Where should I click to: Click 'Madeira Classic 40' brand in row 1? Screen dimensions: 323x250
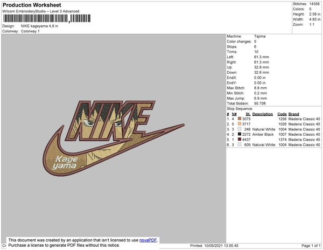tap(304, 119)
